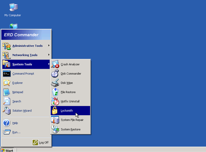The height and width of the screenshot is (152, 206).
Task: Select Hotfix Uninstall in the submenu
Action: pyautogui.click(x=70, y=101)
